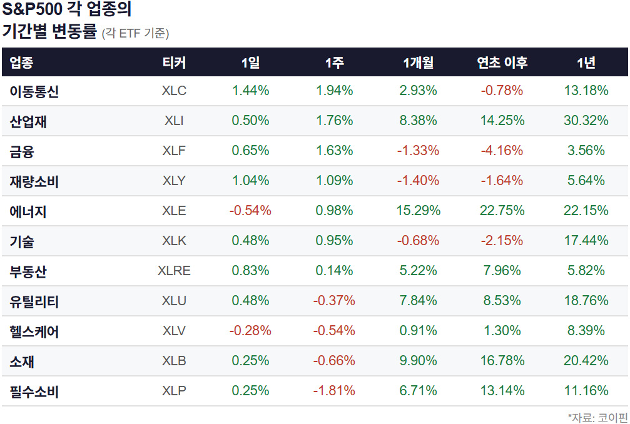
Task: Click the -4.16% year-to-date value for 금융
Action: coord(502,151)
